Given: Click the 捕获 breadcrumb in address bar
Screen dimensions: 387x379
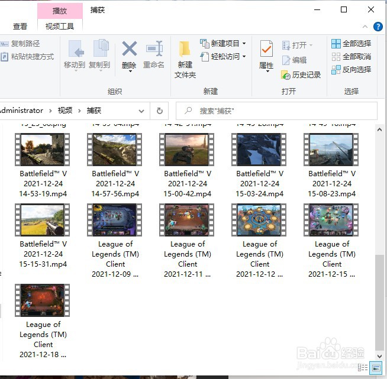Looking at the screenshot, I should click(x=93, y=111).
